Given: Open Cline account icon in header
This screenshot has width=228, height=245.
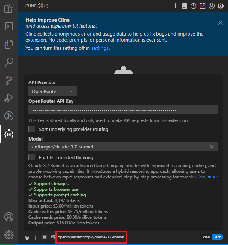Looking at the screenshot, I should 212,6.
